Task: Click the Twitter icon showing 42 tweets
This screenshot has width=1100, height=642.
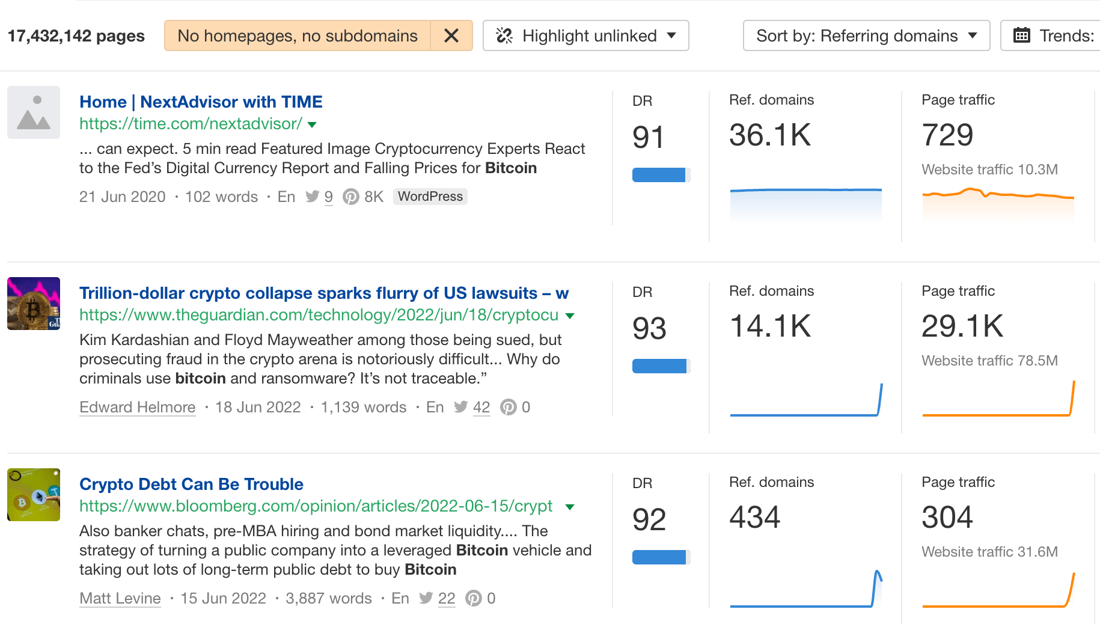Action: 461,407
